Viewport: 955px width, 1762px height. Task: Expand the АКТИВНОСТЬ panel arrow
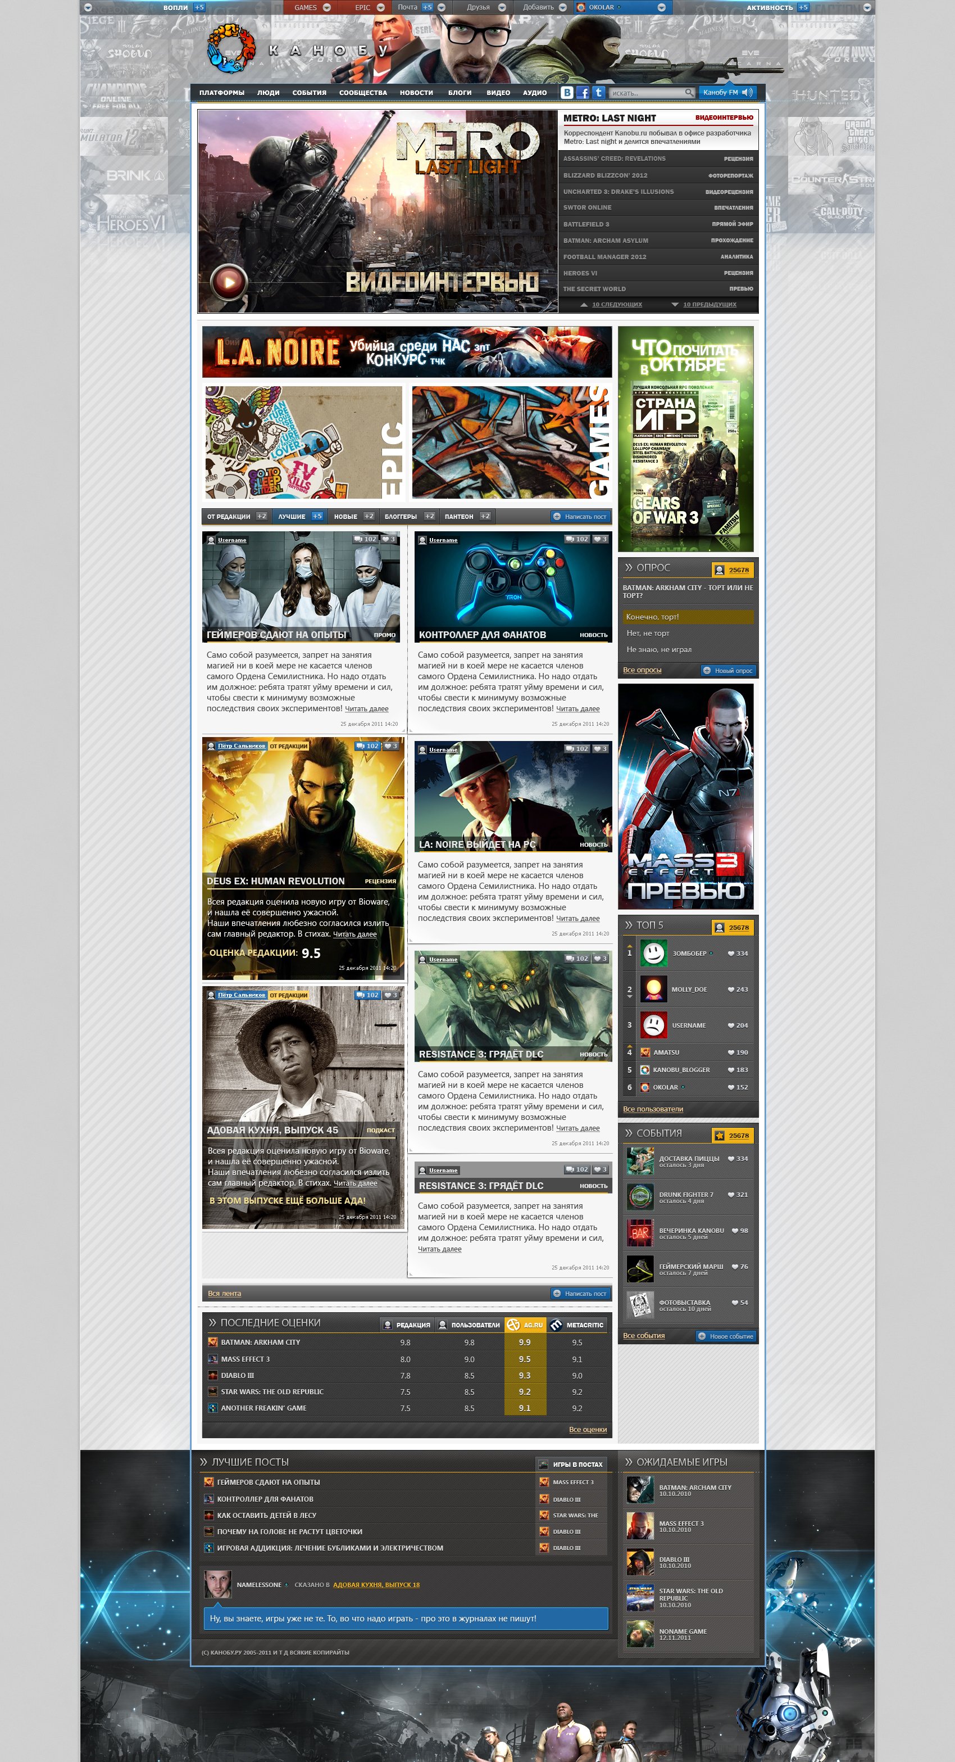[867, 7]
